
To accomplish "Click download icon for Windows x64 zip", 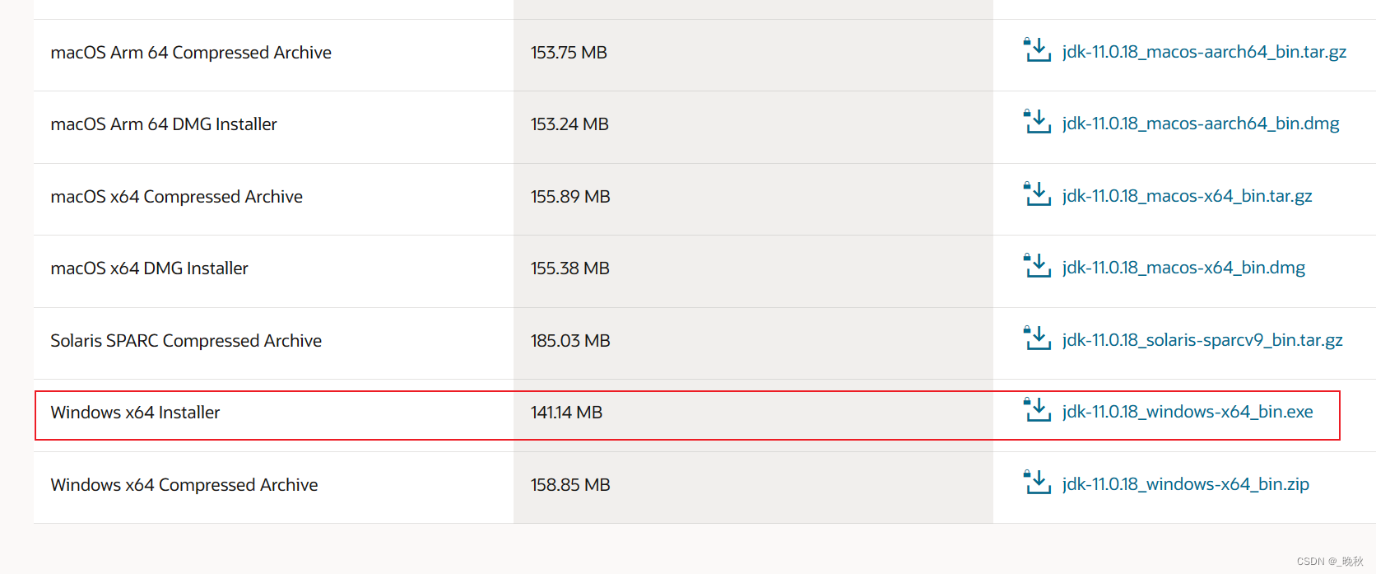I will click(1037, 482).
